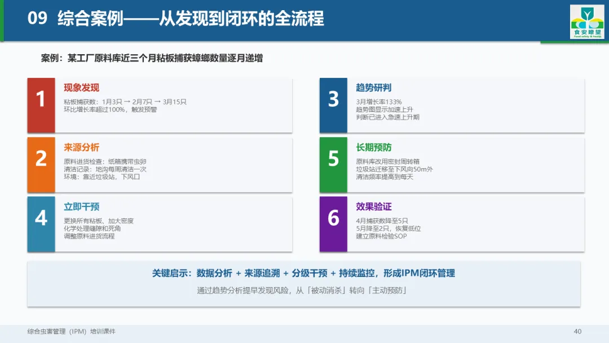Click the line 3月增长率133%
609x343 pixels.
tap(379, 102)
